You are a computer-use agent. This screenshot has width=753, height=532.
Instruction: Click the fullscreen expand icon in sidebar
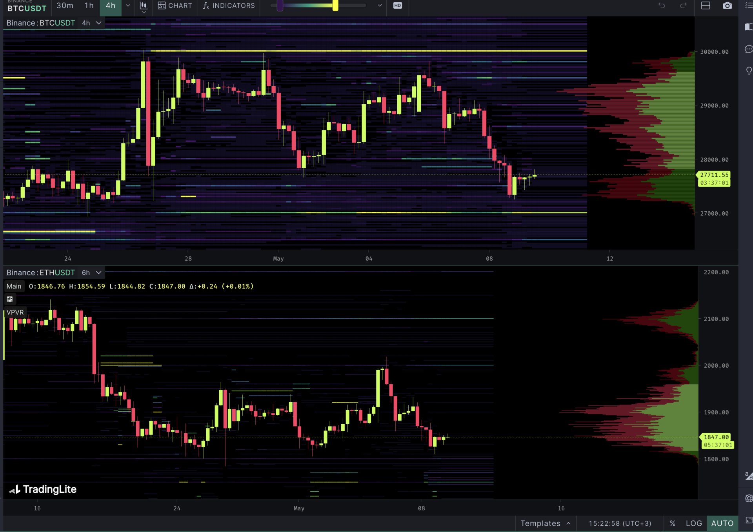pos(748,520)
